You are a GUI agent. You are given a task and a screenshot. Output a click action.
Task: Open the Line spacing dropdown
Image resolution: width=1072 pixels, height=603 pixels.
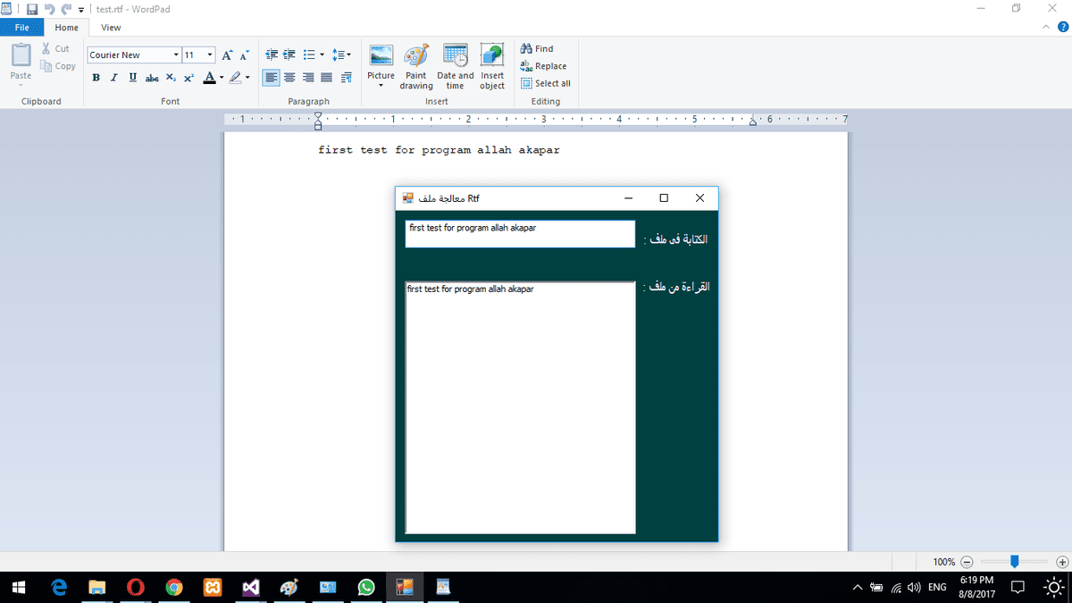pos(341,55)
